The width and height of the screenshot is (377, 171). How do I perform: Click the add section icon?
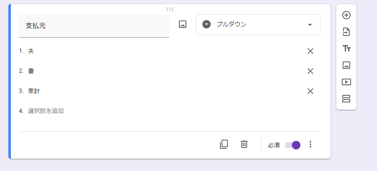pos(346,99)
